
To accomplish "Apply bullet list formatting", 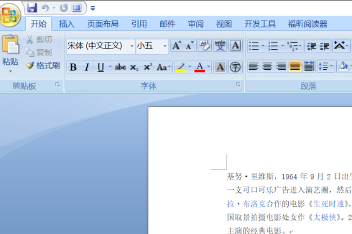I will click(x=254, y=46).
